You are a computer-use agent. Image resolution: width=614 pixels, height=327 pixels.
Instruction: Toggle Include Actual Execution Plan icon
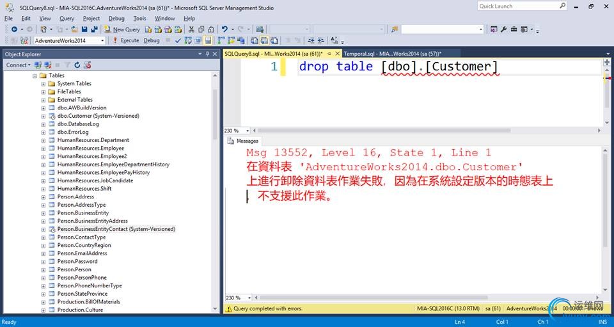[x=221, y=40]
